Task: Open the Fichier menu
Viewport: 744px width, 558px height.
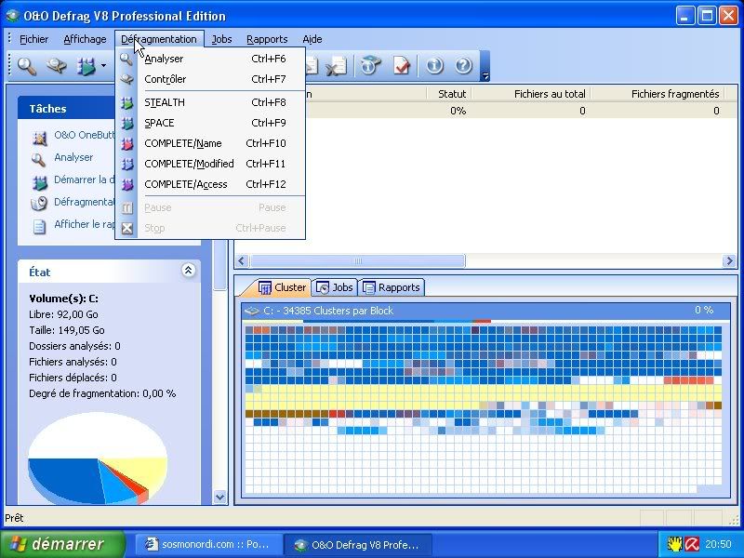Action: pyautogui.click(x=33, y=39)
